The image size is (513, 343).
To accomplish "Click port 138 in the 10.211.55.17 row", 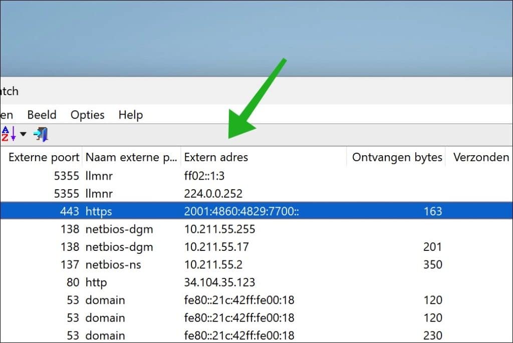I will coord(70,246).
